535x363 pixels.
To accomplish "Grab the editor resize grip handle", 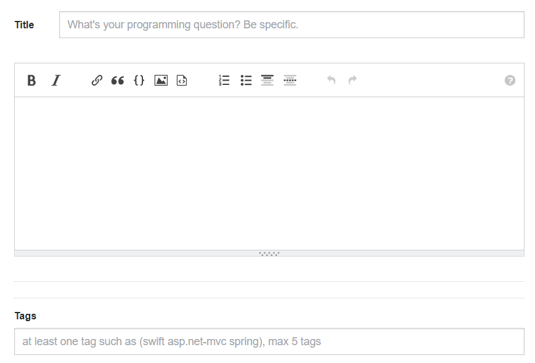I will [x=269, y=253].
